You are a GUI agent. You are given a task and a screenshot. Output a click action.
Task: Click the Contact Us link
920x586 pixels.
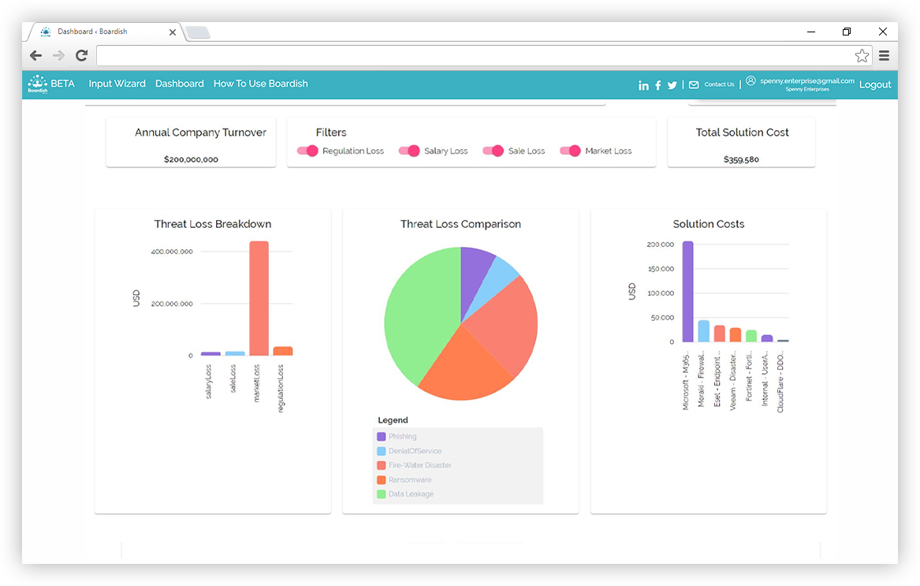[719, 84]
